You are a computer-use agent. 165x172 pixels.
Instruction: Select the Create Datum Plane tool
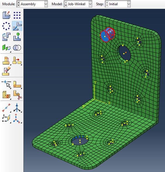pyautogui.click(x=6, y=118)
